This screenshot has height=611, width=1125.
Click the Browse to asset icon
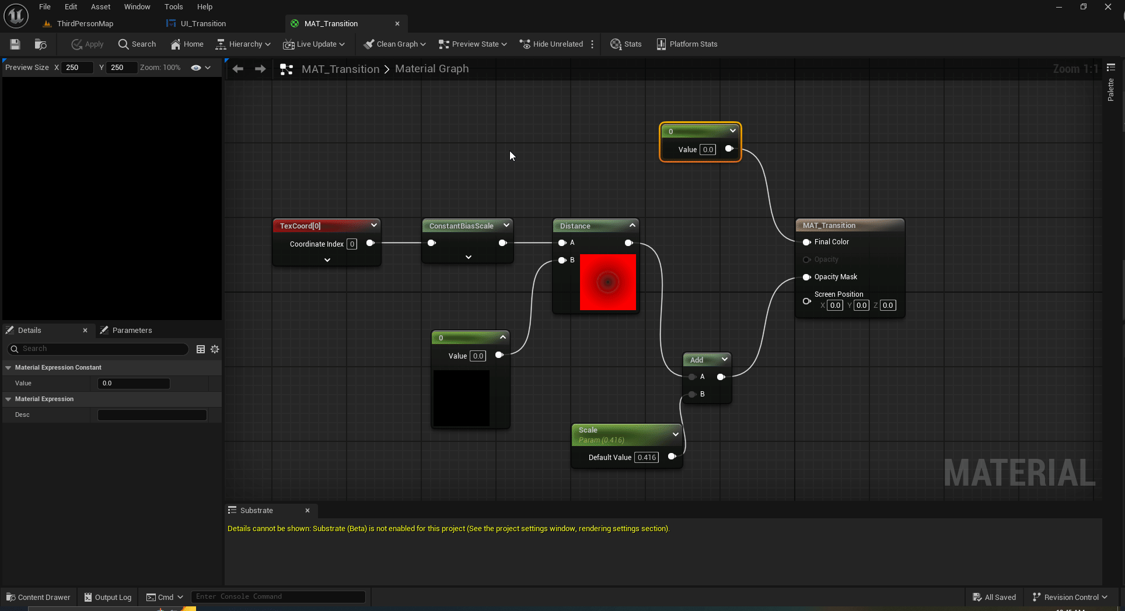[40, 44]
